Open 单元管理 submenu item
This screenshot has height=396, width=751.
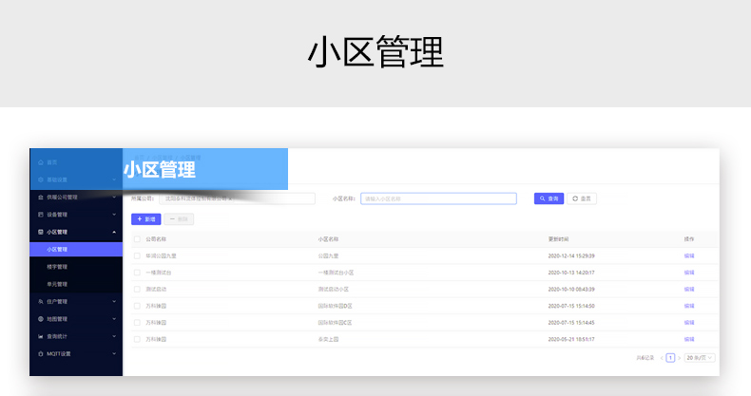[x=57, y=284]
